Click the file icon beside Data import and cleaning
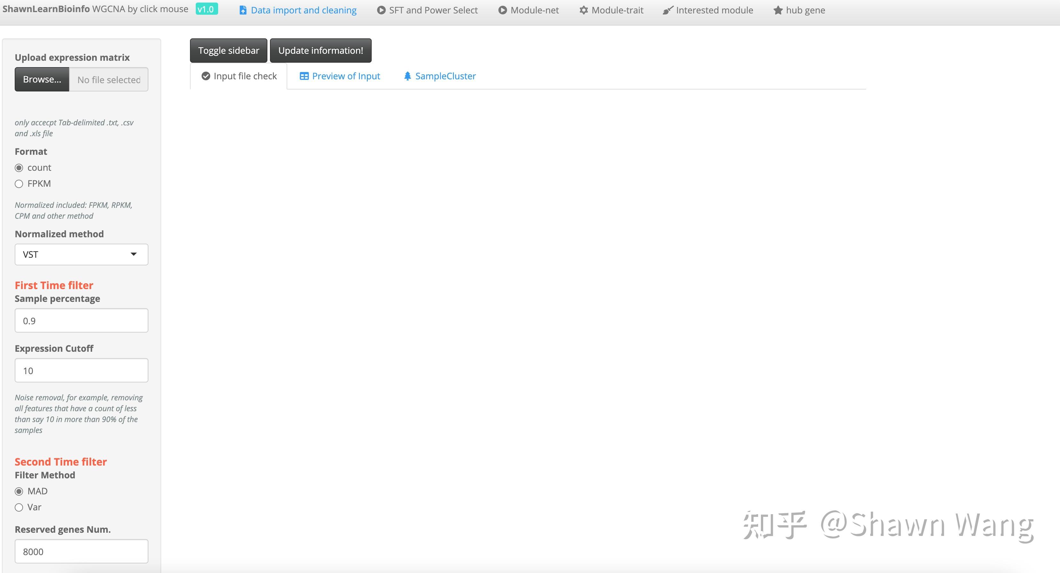This screenshot has width=1060, height=573. (243, 10)
